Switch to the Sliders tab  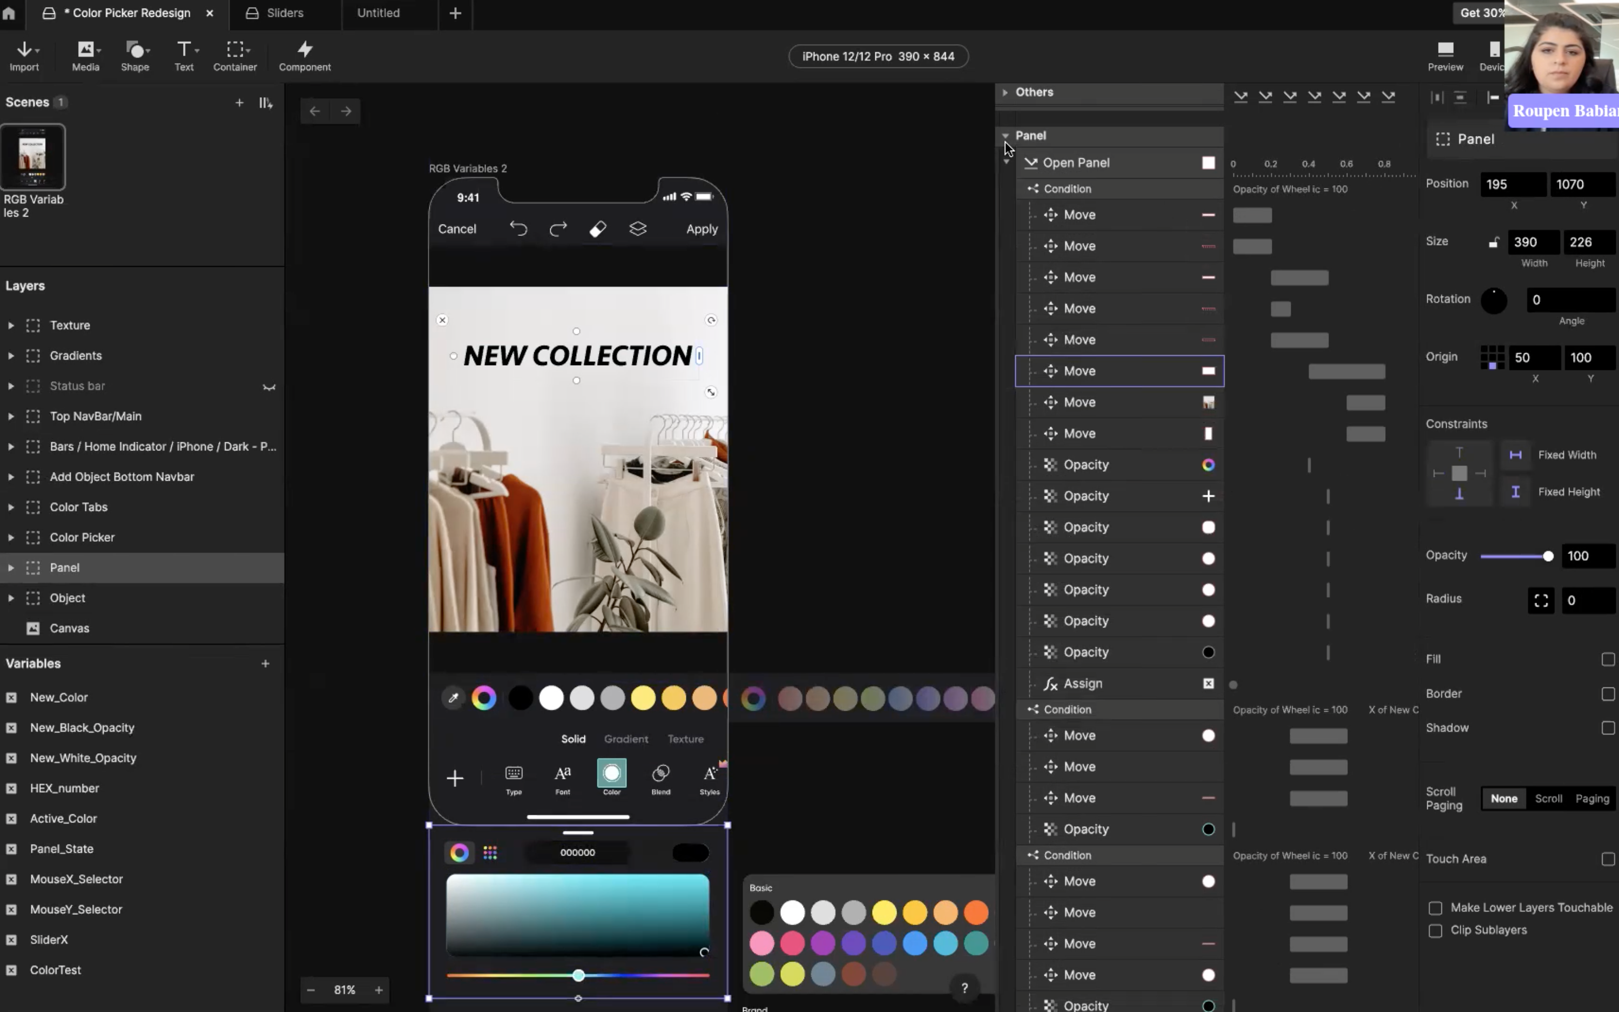click(x=285, y=13)
